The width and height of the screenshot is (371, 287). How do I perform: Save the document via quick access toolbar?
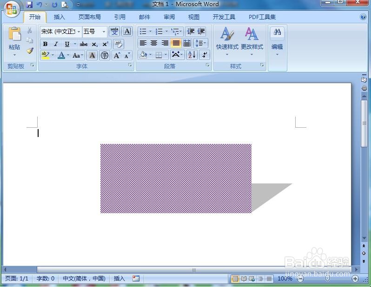pyautogui.click(x=29, y=5)
